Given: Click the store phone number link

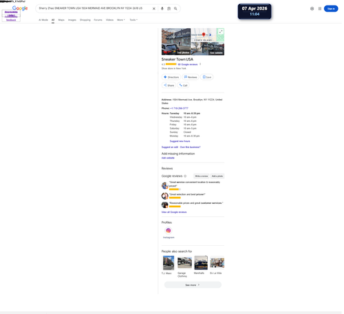Looking at the screenshot, I should (x=179, y=108).
